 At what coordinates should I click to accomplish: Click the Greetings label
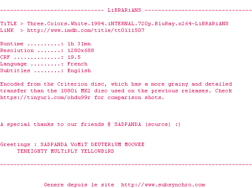[x=15, y=144]
